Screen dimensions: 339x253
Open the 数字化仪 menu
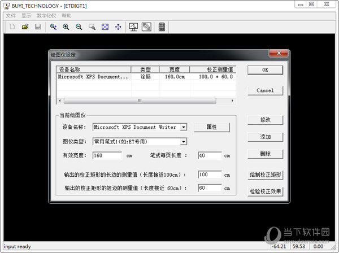tap(46, 16)
